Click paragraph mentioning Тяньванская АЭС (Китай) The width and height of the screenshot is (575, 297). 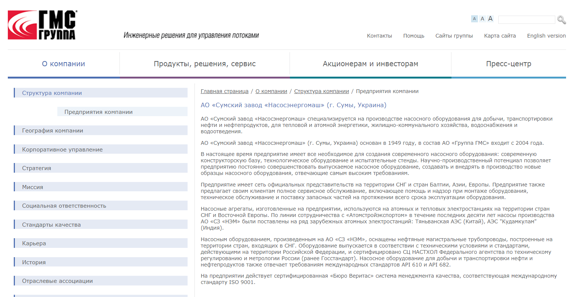377,218
